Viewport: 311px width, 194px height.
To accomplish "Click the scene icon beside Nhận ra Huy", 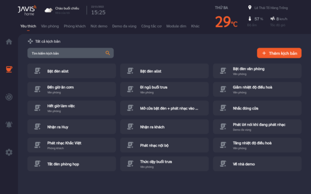I will pos(37,127).
